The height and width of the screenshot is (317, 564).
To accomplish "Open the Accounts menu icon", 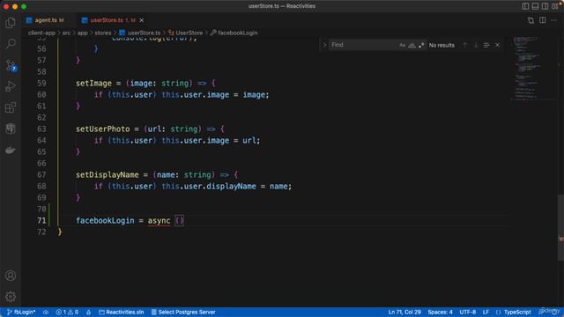I will pos(11,276).
